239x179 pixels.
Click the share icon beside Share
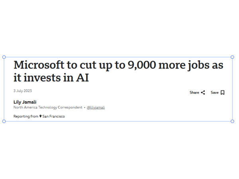[203, 93]
